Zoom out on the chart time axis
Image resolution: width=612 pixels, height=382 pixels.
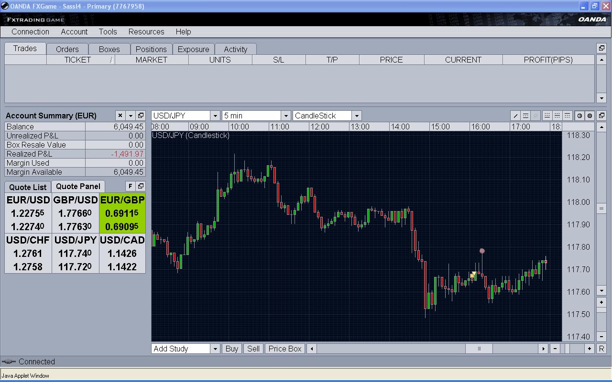[555, 349]
